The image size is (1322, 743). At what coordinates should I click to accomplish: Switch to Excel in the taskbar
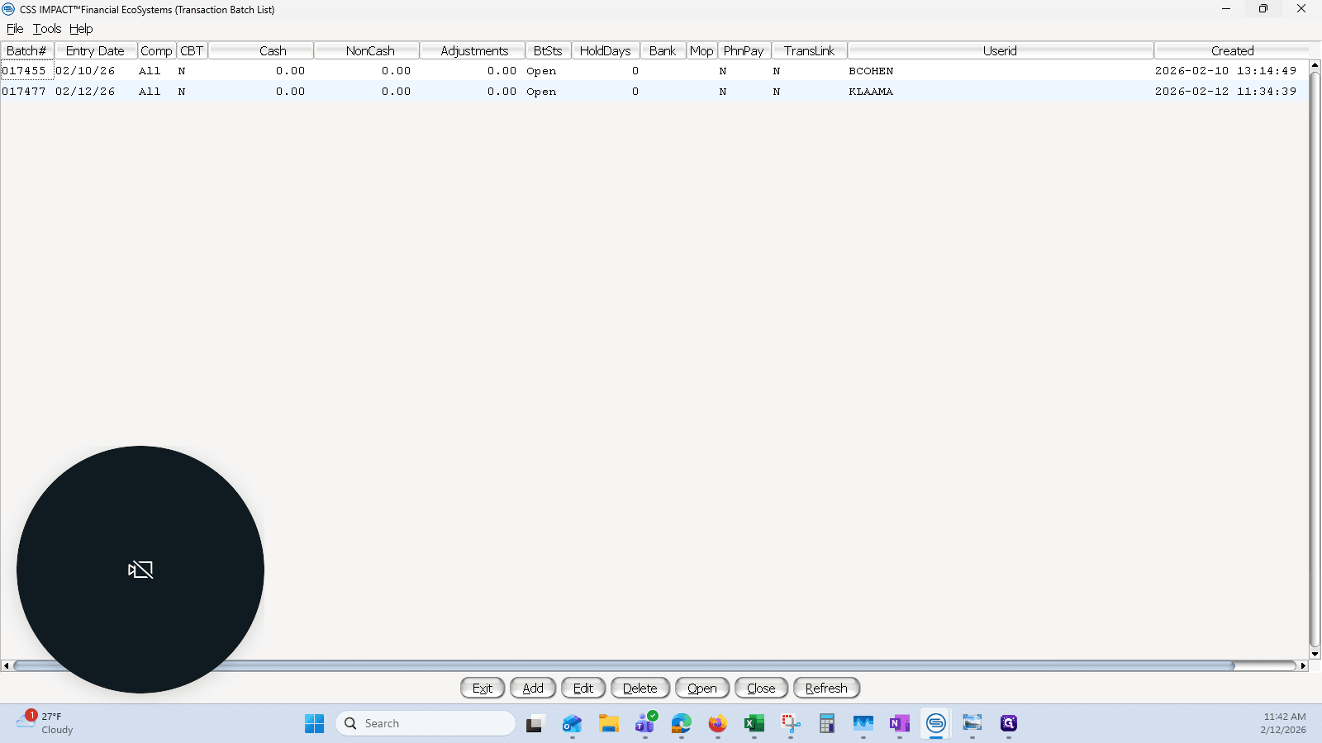(x=754, y=723)
